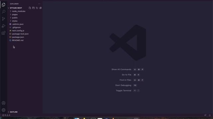Open the Source Control view
The height and width of the screenshot is (119, 213).
click(4, 19)
